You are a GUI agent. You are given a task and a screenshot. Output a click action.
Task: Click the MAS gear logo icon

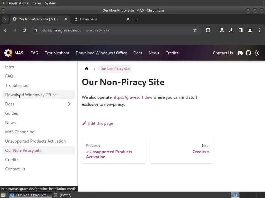pyautogui.click(x=8, y=53)
